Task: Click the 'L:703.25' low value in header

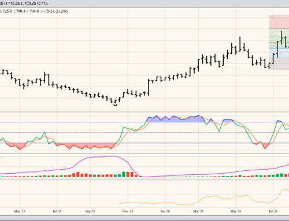Action: tap(28, 3)
